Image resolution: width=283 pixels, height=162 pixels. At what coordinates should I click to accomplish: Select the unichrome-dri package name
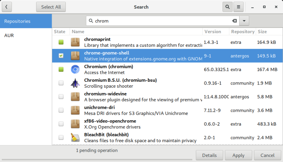(99, 107)
